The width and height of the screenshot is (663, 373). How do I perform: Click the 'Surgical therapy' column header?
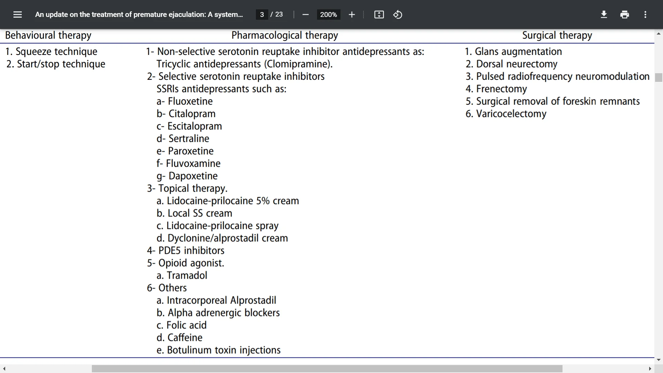557,35
